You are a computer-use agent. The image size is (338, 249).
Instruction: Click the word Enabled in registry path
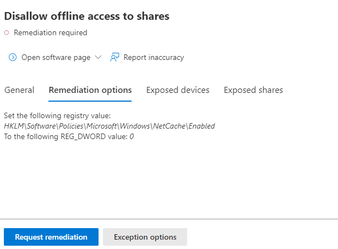pyautogui.click(x=202, y=126)
